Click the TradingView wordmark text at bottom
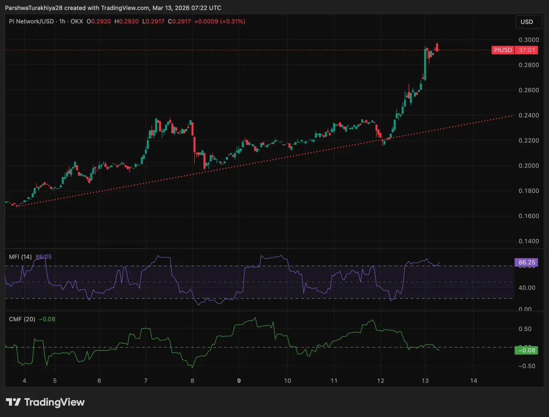The width and height of the screenshot is (549, 417). coord(54,402)
